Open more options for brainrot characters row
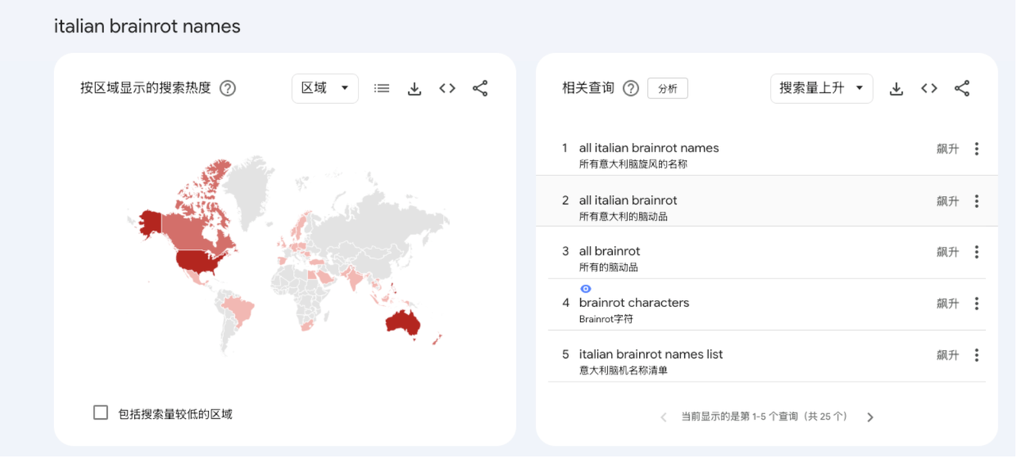 click(x=976, y=304)
